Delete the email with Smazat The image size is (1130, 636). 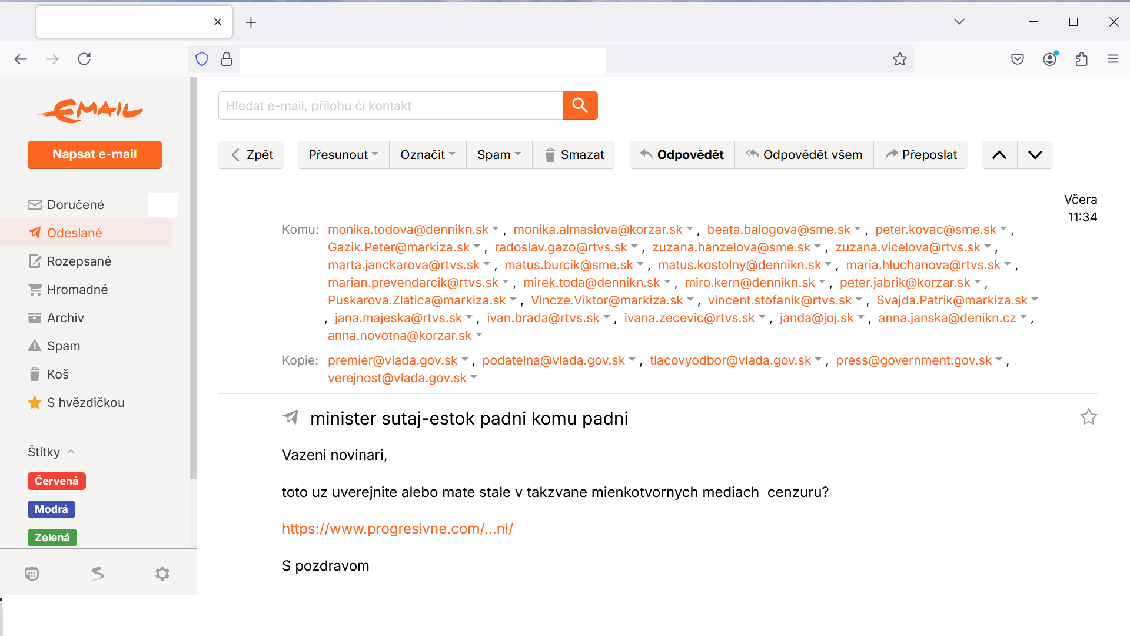click(574, 155)
